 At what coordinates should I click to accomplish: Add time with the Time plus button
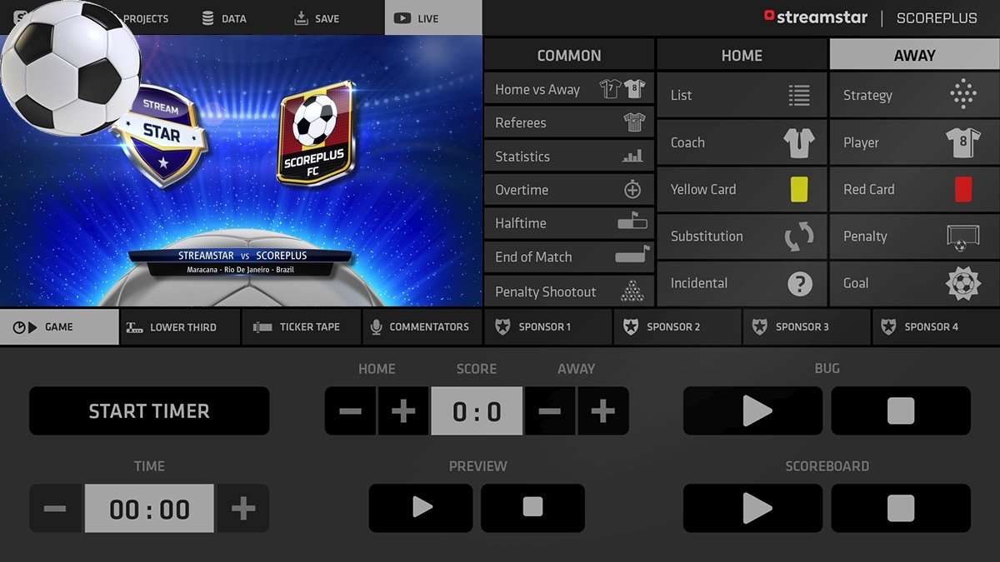(242, 508)
